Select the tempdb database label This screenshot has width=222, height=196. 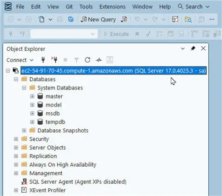click(x=55, y=122)
